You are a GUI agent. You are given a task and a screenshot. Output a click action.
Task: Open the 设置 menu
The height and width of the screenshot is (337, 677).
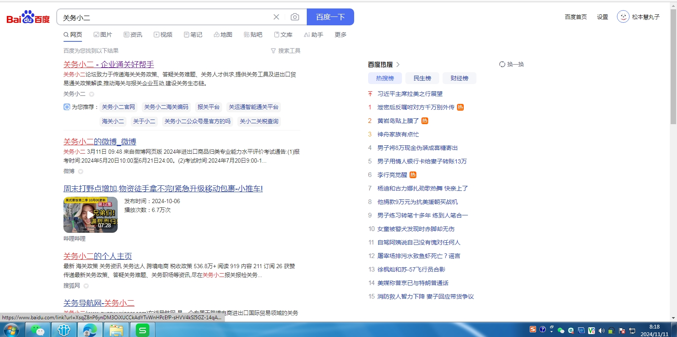click(603, 17)
